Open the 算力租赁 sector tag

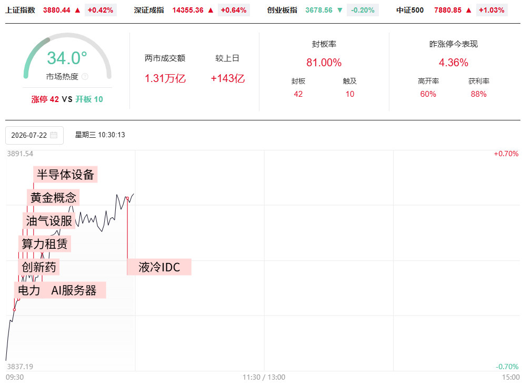(45, 244)
